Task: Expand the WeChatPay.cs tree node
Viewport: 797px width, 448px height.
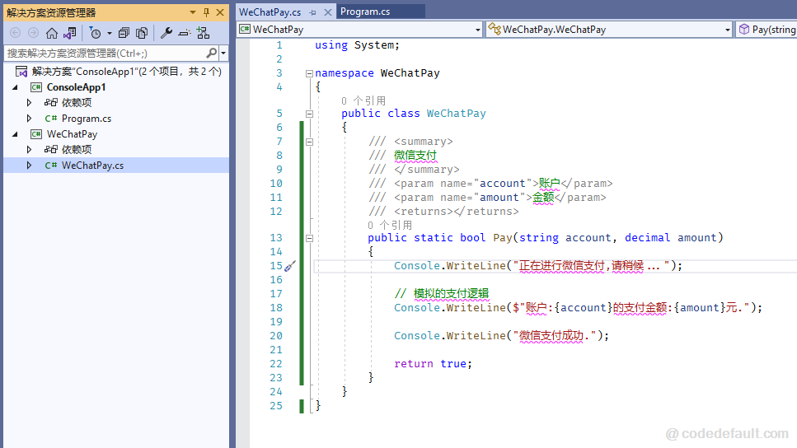Action: coord(29,165)
